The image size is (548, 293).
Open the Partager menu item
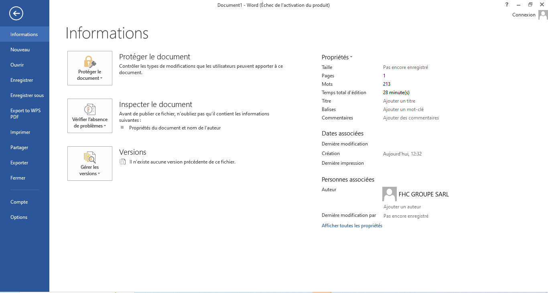tap(24, 148)
